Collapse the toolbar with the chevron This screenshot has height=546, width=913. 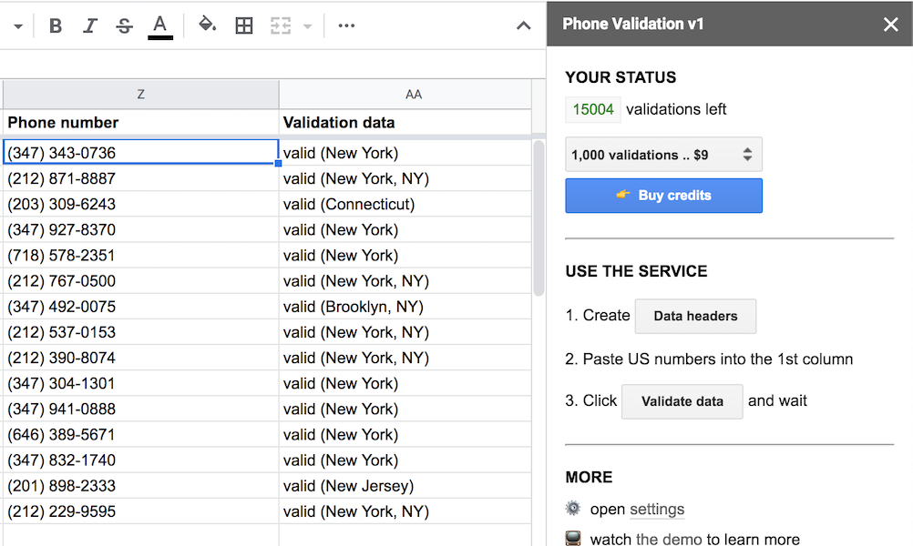524,25
